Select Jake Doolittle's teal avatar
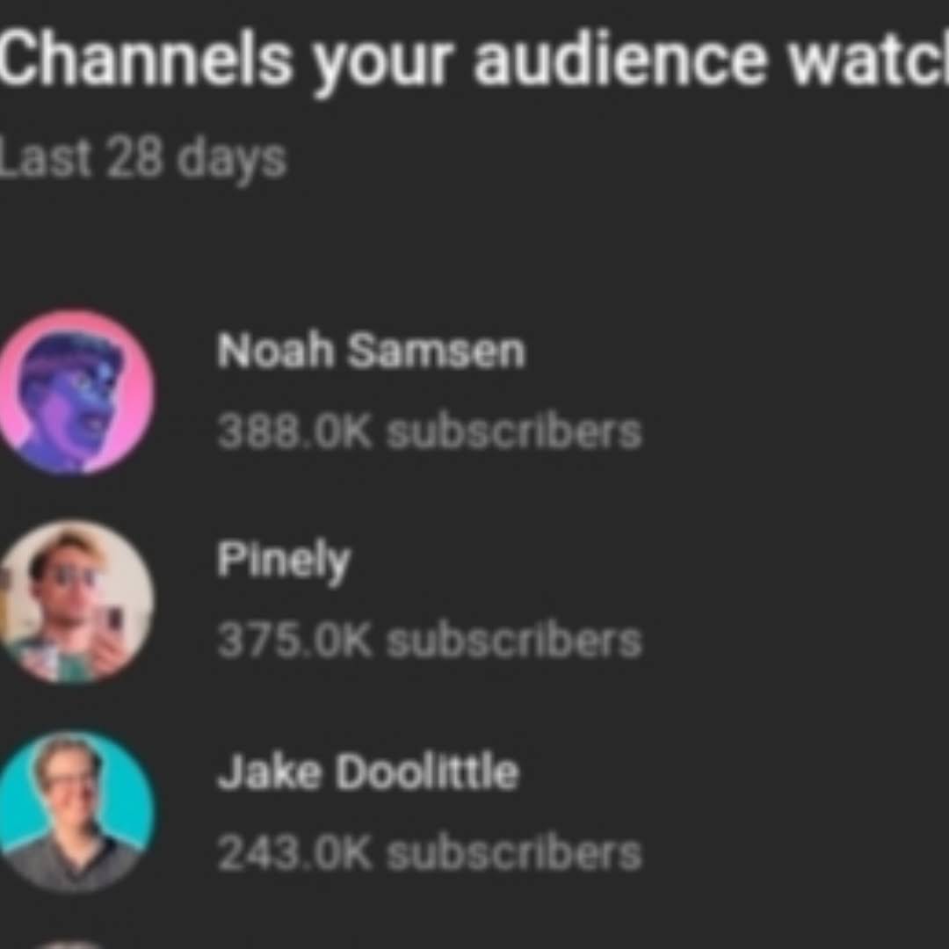The height and width of the screenshot is (949, 949). (x=75, y=812)
